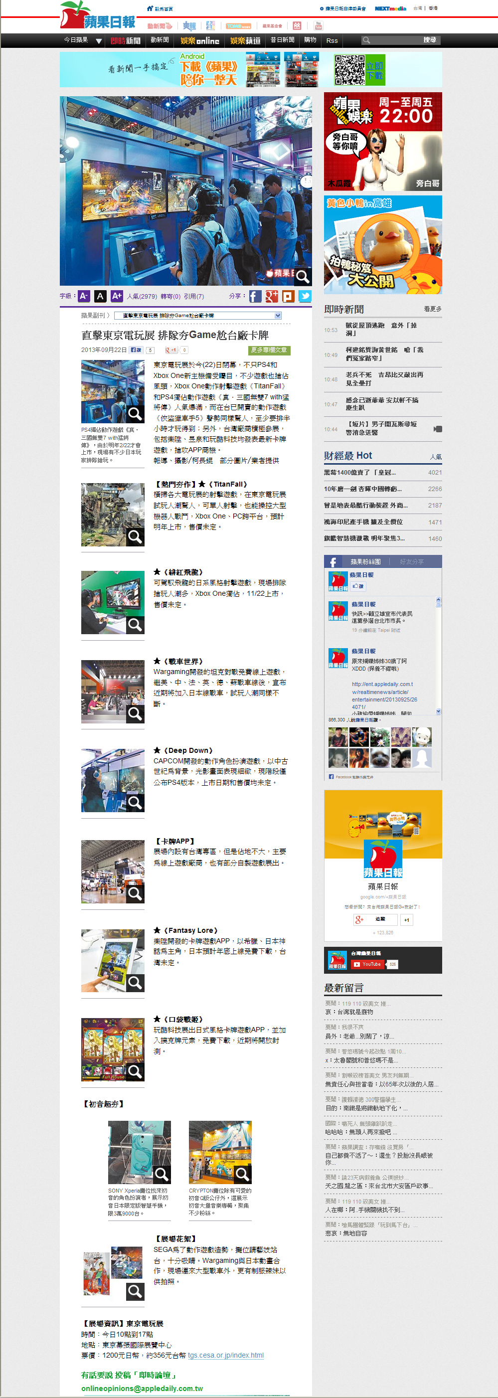Image resolution: width=498 pixels, height=1398 pixels.
Task: Click the YouTube subscribe button in the sidebar
Action: tap(368, 964)
